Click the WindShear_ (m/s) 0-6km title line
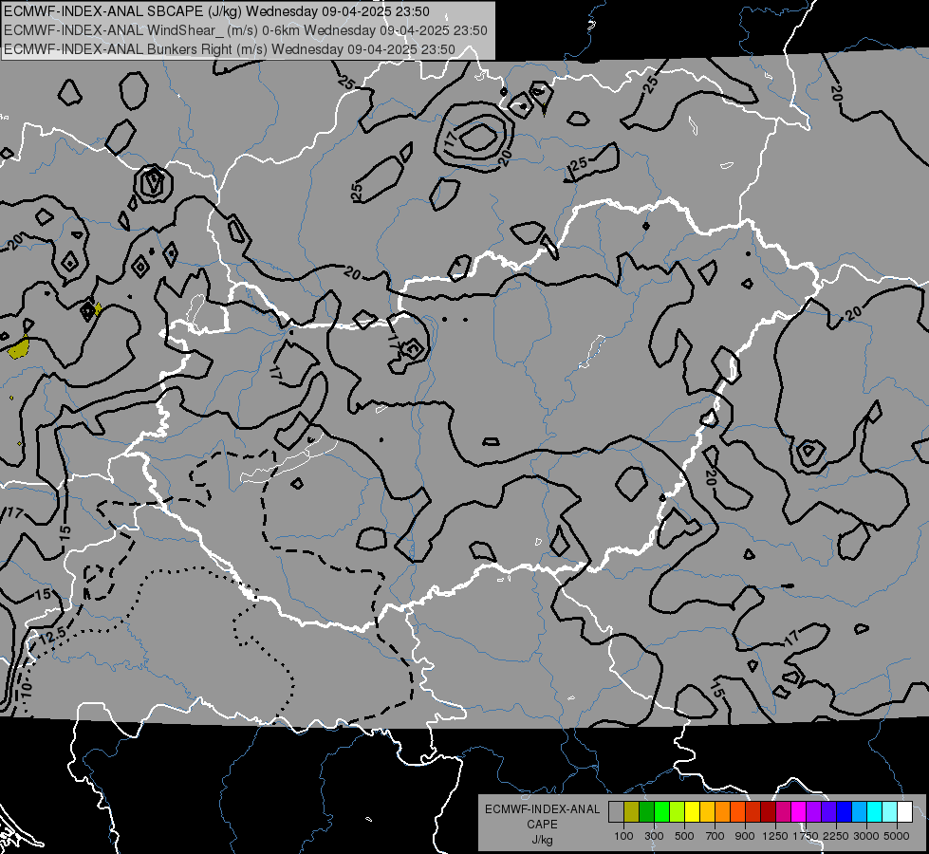 (x=245, y=30)
